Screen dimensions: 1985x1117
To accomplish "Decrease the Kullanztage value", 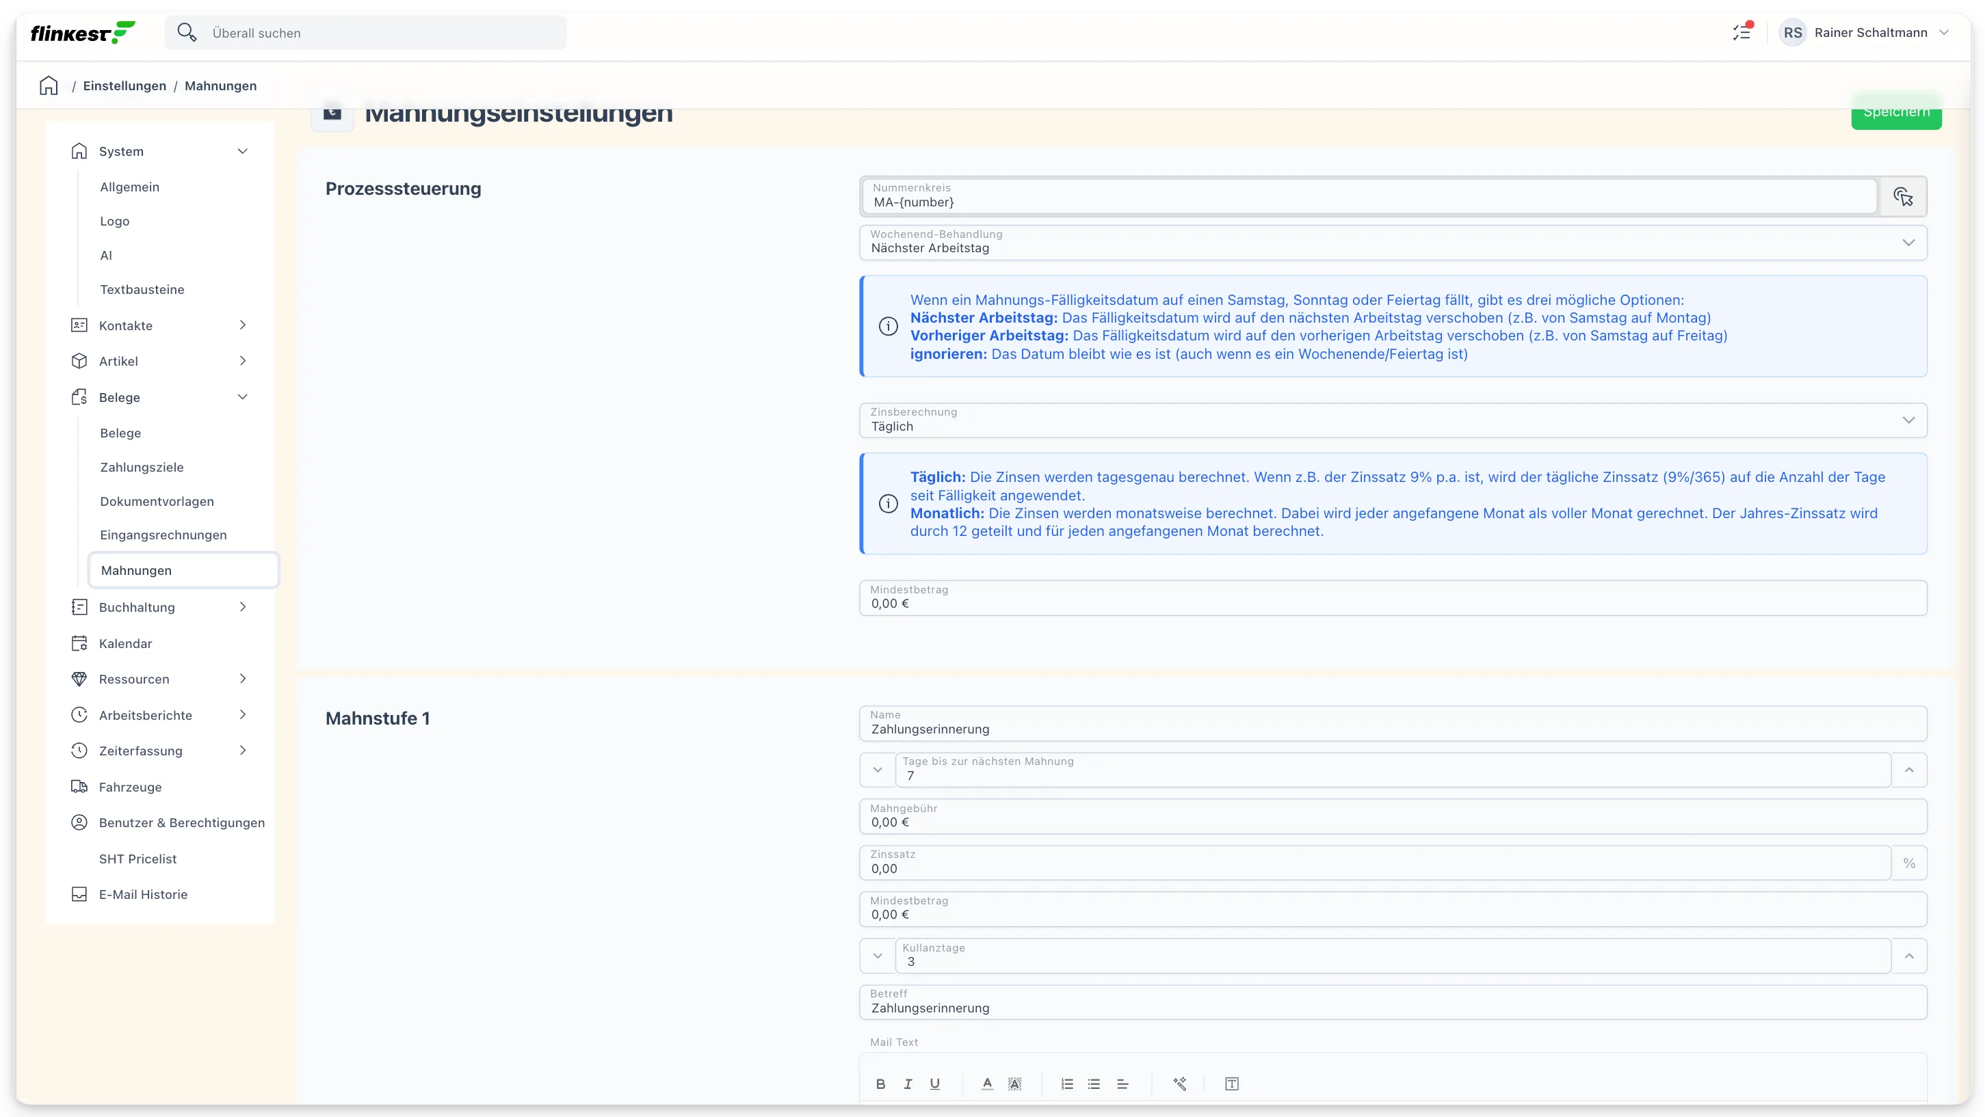I will 877,956.
